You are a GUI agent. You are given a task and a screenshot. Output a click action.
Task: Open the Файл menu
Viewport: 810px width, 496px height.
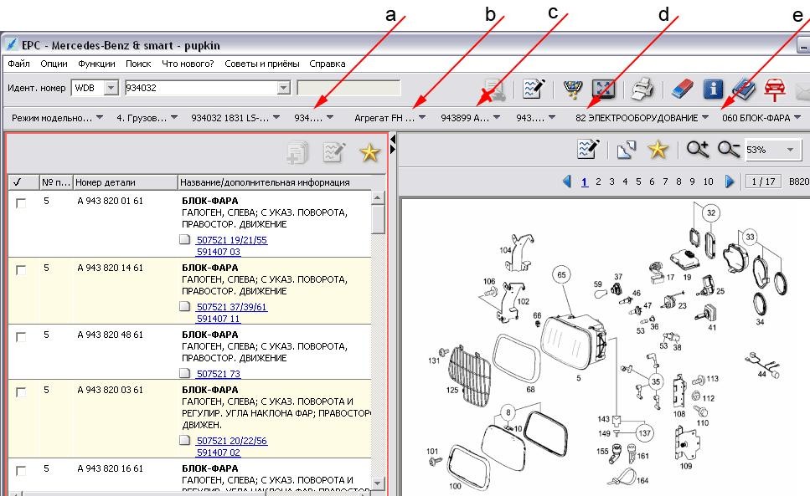tap(18, 64)
